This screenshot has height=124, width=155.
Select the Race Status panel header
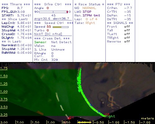click(89, 4)
